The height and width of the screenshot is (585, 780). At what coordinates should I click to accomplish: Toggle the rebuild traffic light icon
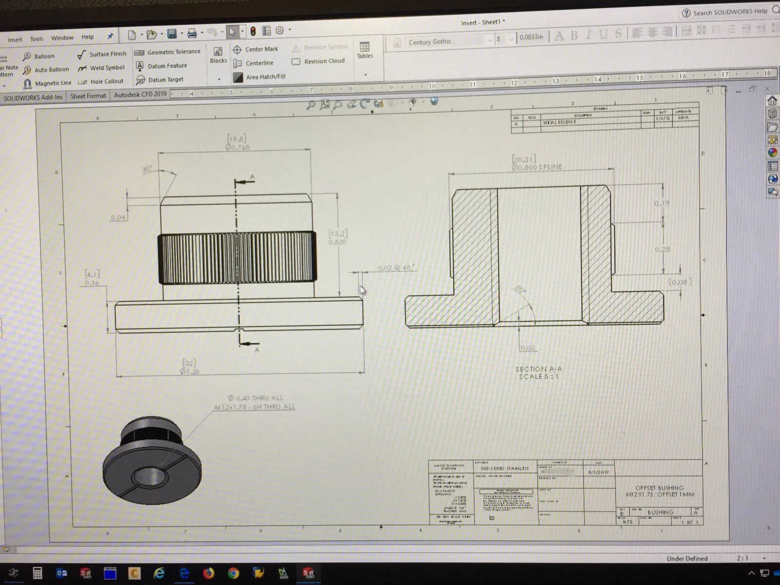(x=253, y=31)
